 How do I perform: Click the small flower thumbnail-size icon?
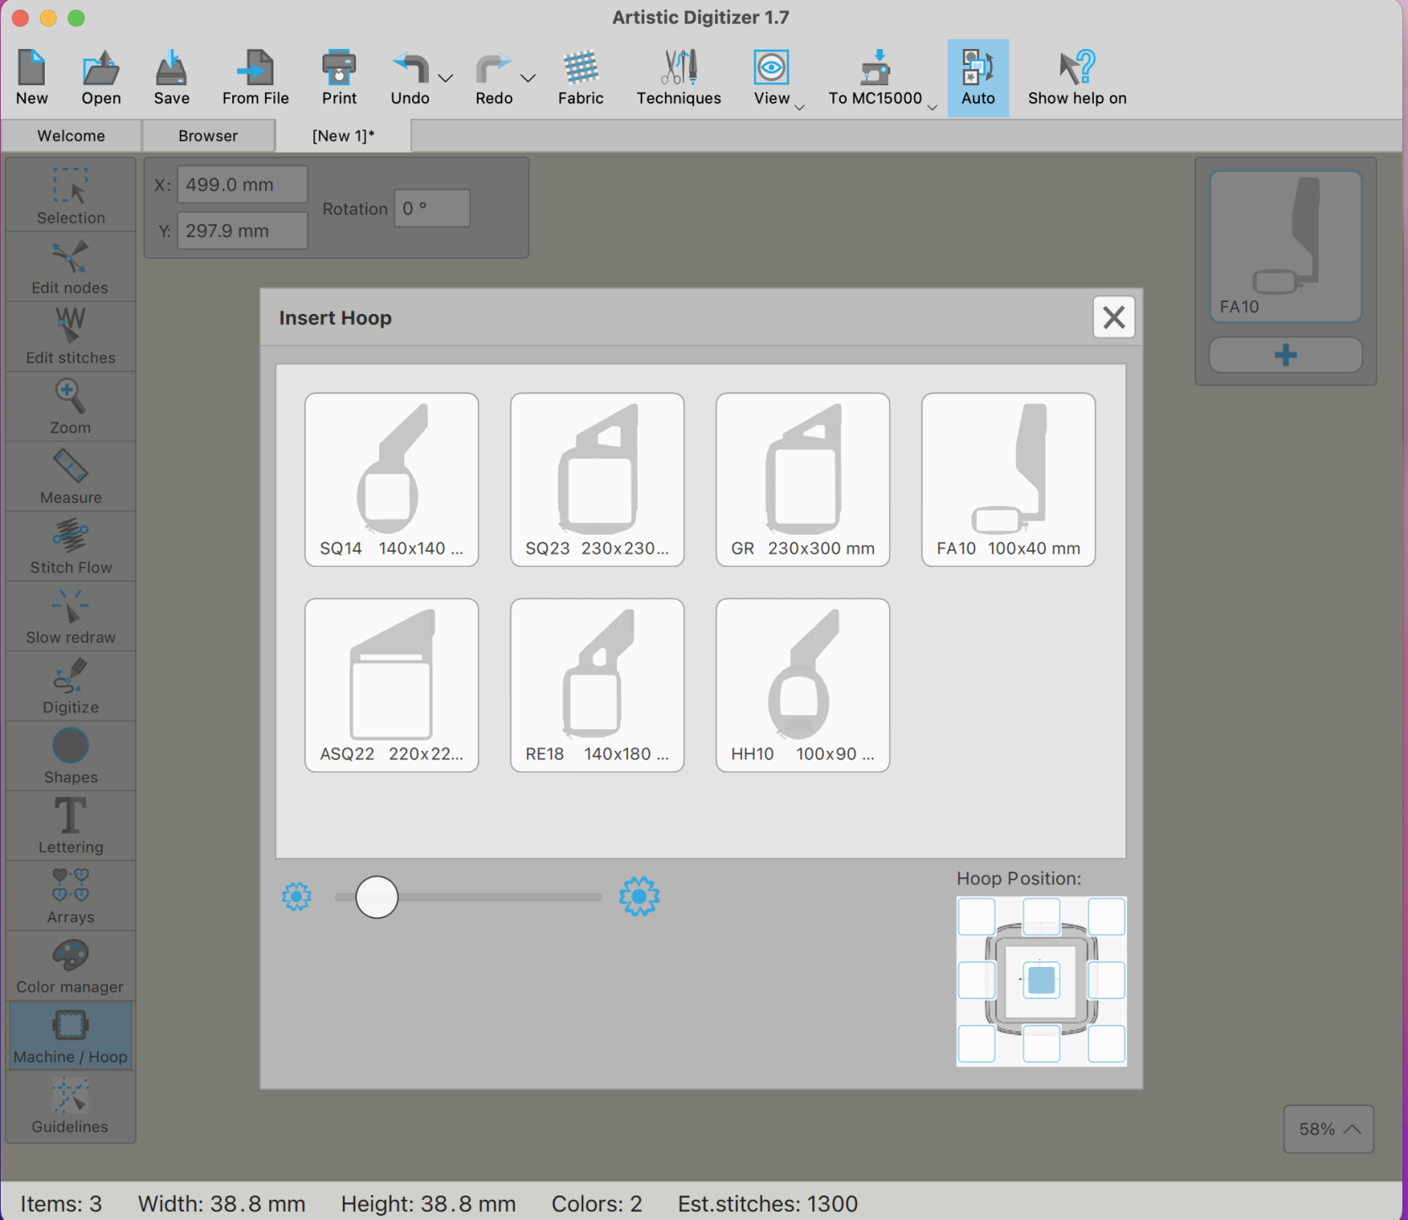coord(296,896)
